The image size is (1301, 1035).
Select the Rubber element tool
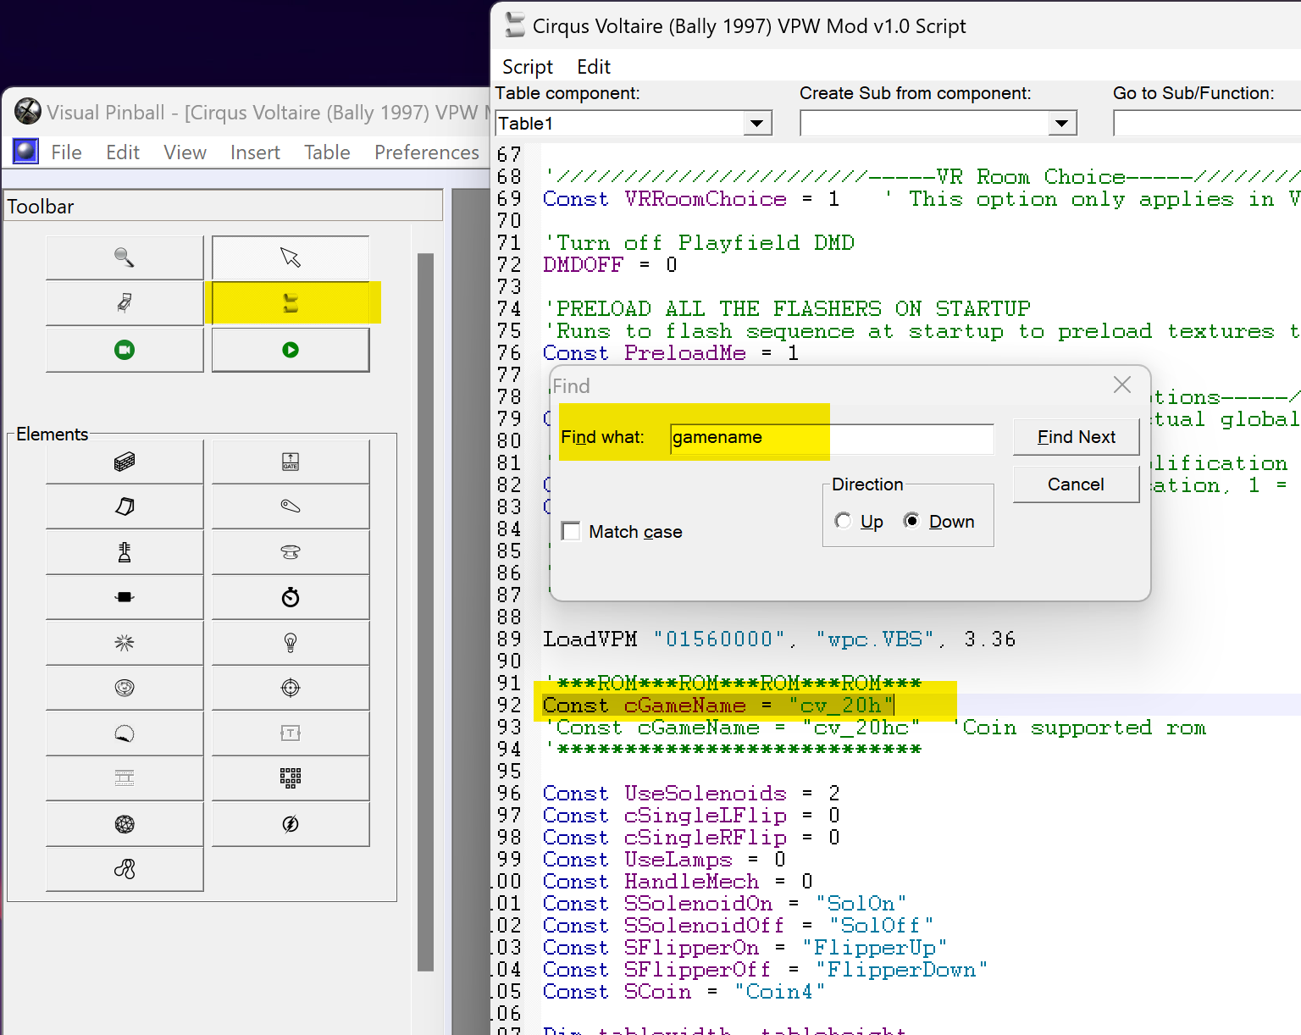click(125, 868)
